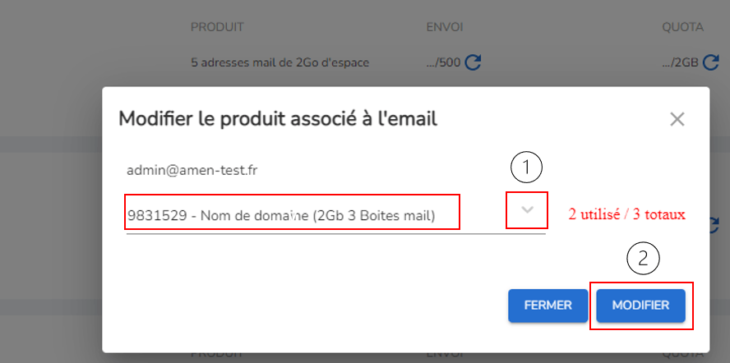Image resolution: width=730 pixels, height=363 pixels.
Task: Click the red 2 utilisé / 3 totaux note
Action: click(x=626, y=214)
